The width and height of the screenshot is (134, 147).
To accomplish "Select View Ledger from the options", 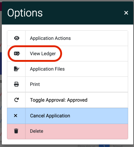I will (68, 54).
